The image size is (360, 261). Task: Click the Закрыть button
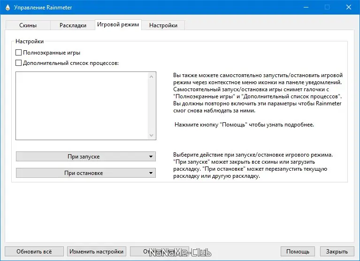click(337, 252)
